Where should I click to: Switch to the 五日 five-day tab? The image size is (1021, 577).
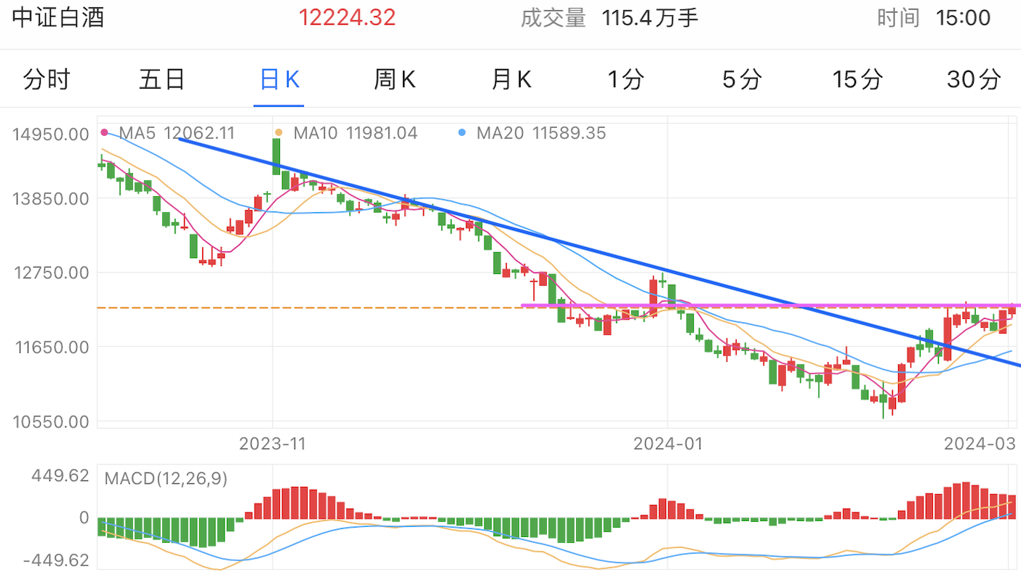pyautogui.click(x=162, y=80)
